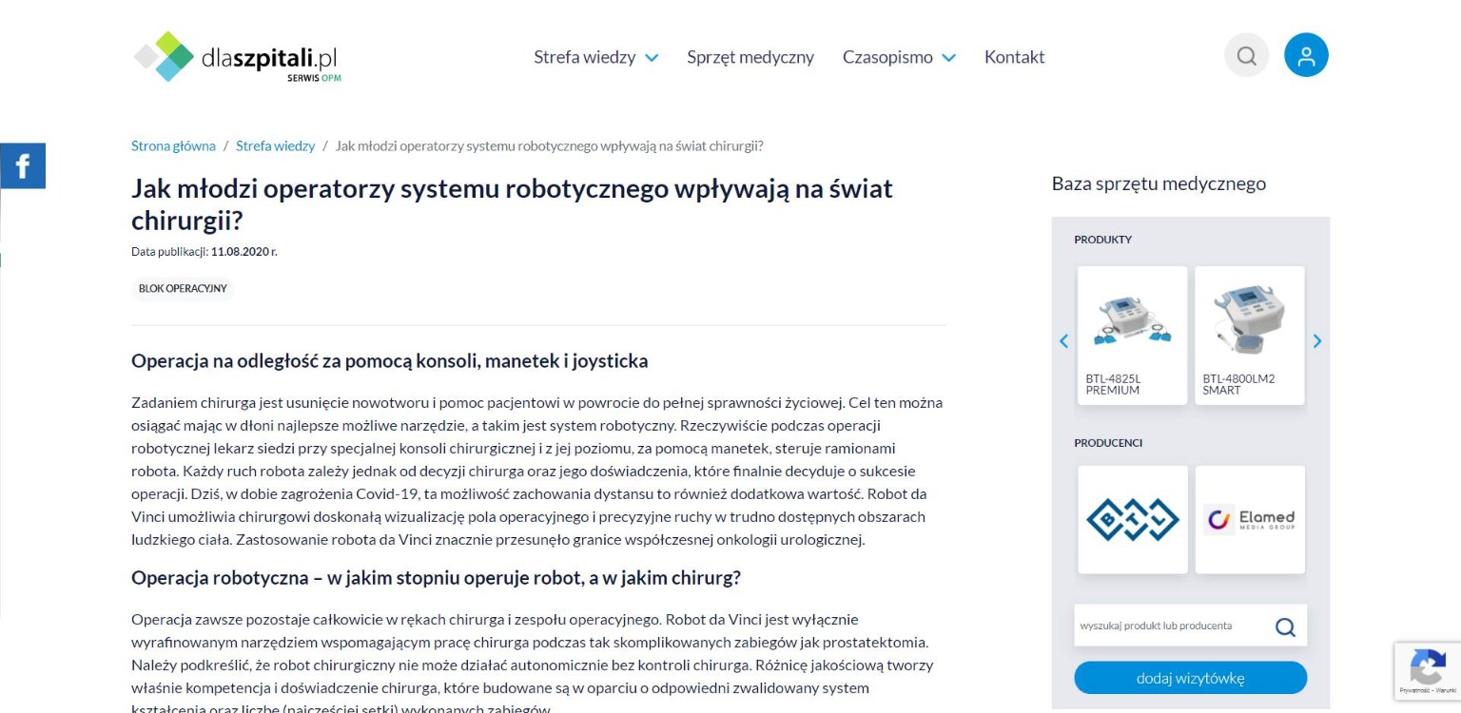Image resolution: width=1461 pixels, height=713 pixels.
Task: Open the BTL-4825L PREMIUM product card
Action: pyautogui.click(x=1132, y=336)
